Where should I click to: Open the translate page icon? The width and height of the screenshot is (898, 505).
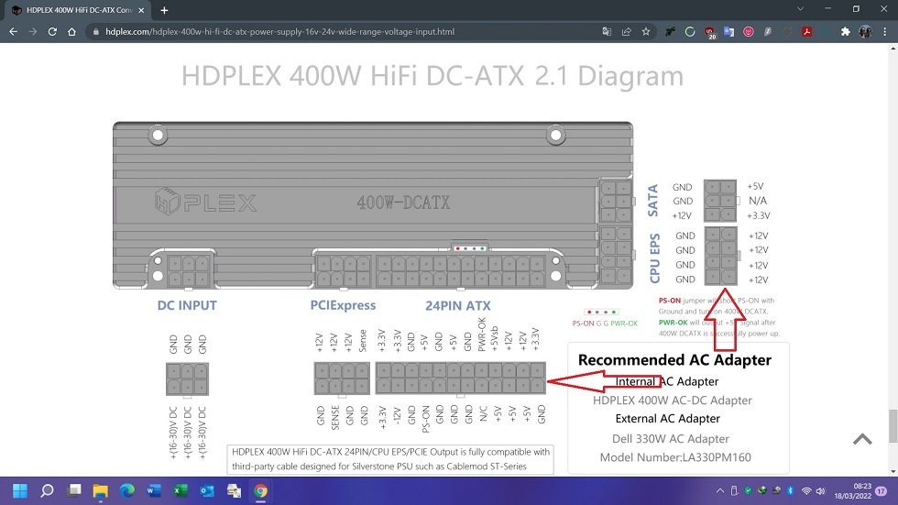(607, 31)
